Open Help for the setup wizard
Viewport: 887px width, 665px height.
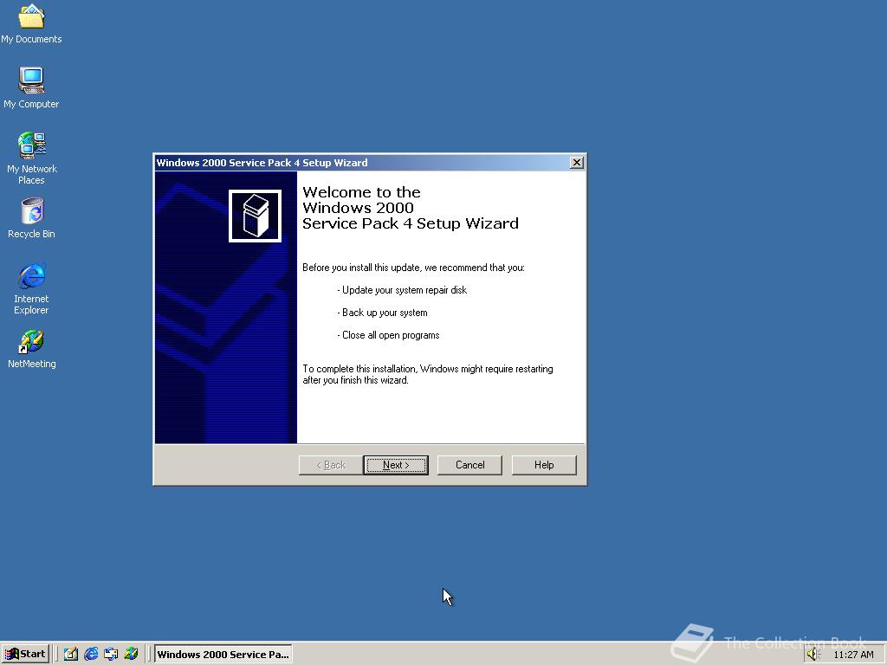(544, 465)
